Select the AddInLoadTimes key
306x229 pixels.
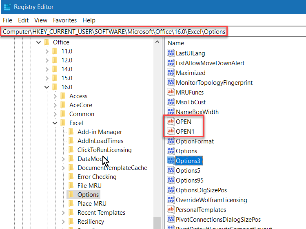pyautogui.click(x=100, y=141)
